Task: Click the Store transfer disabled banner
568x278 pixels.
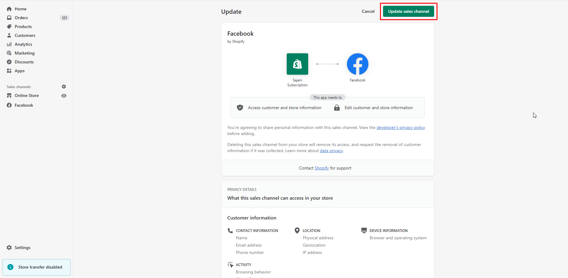Action: click(36, 267)
